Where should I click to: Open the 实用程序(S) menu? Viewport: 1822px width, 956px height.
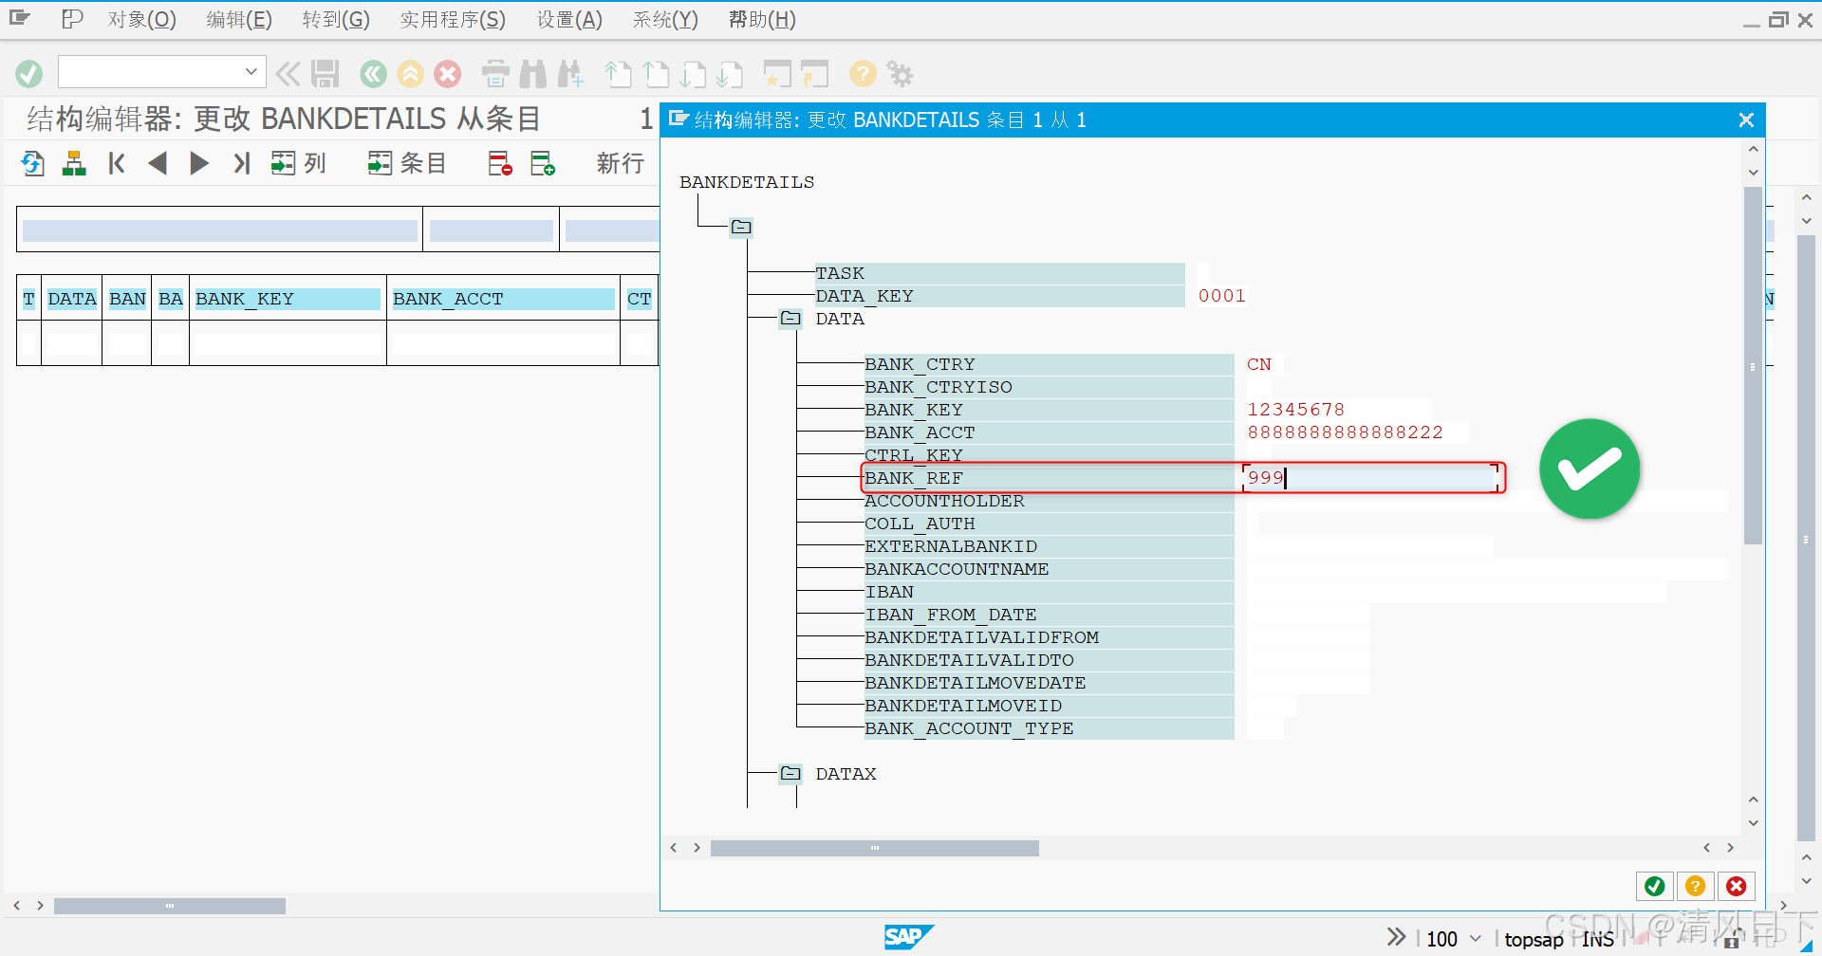pyautogui.click(x=453, y=19)
